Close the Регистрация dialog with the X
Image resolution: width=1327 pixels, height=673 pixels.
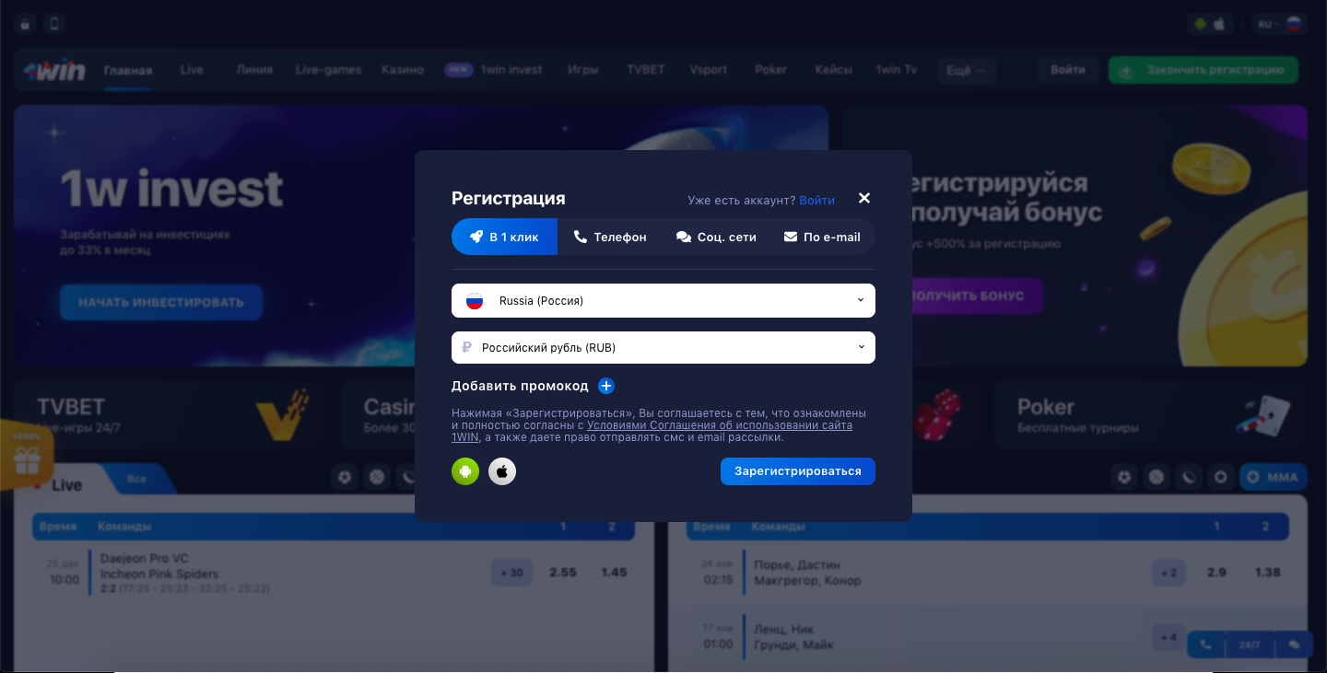(x=864, y=198)
